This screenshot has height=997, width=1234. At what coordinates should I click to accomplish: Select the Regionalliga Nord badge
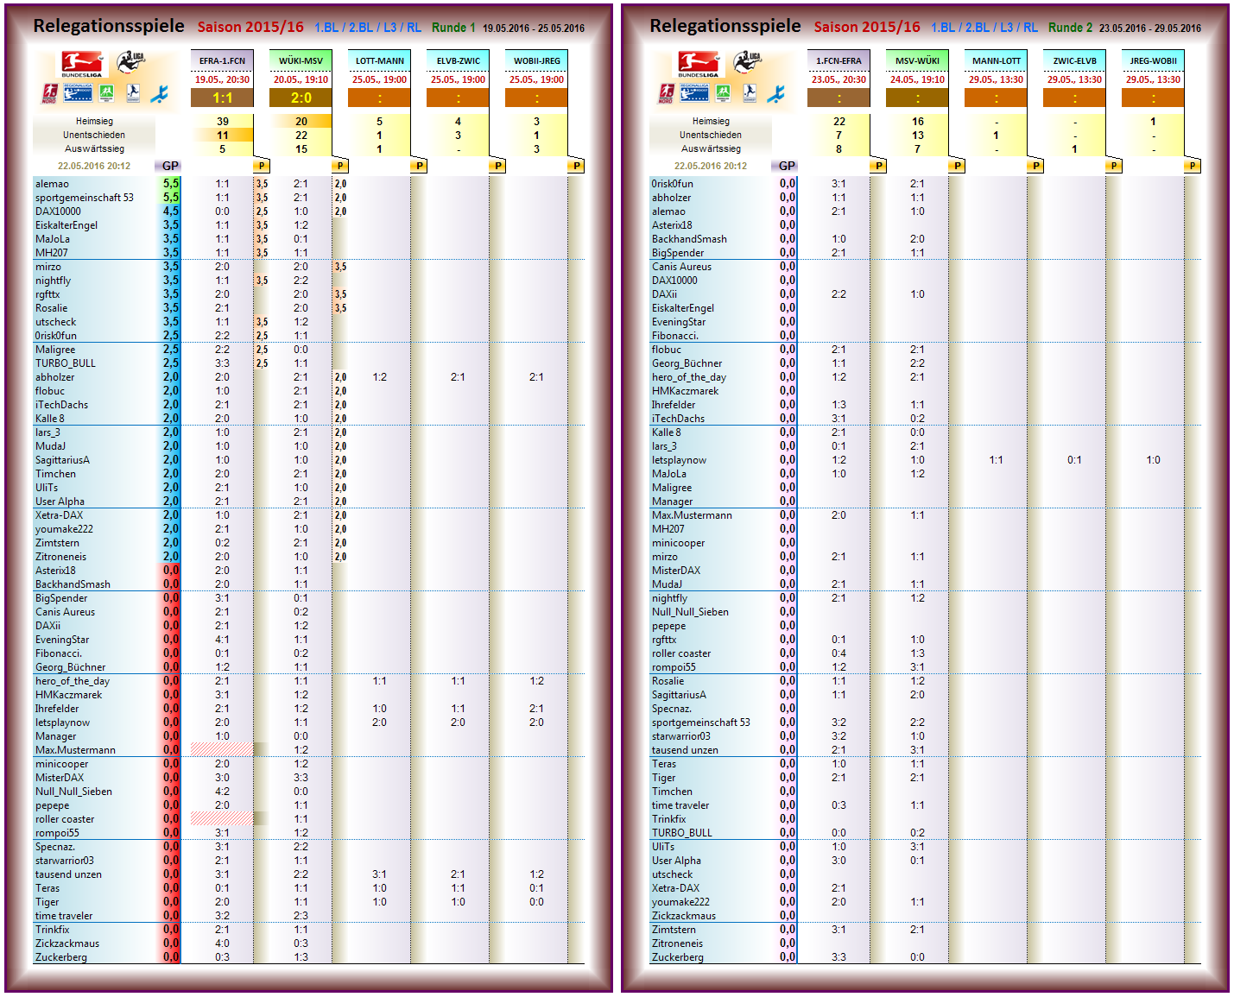click(x=49, y=93)
